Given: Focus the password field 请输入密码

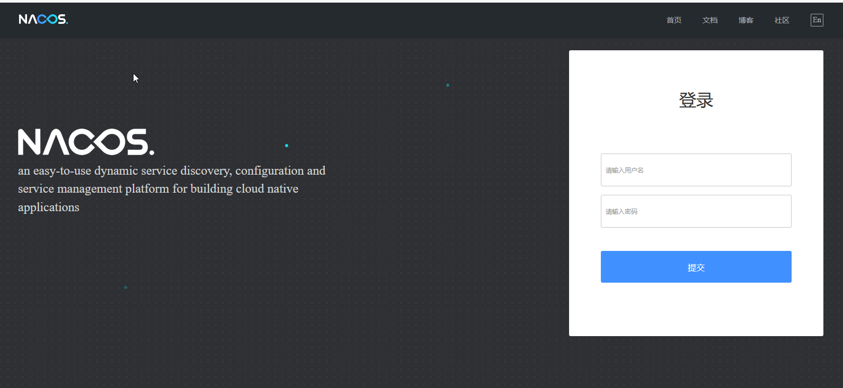Looking at the screenshot, I should click(696, 211).
